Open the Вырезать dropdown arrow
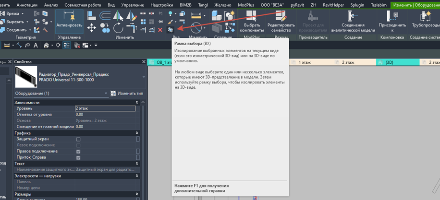Viewport: 440px width, 200px height. coord(27,22)
